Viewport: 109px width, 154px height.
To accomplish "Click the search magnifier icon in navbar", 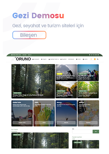I will point(98,59).
